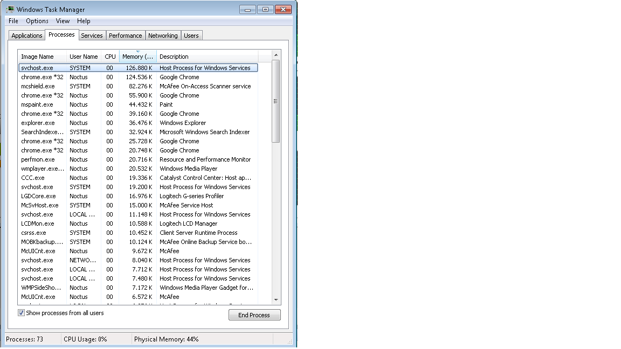This screenshot has width=621, height=349.
Task: Select svchost.exe using 7.480 K memory
Action: pyautogui.click(x=138, y=278)
